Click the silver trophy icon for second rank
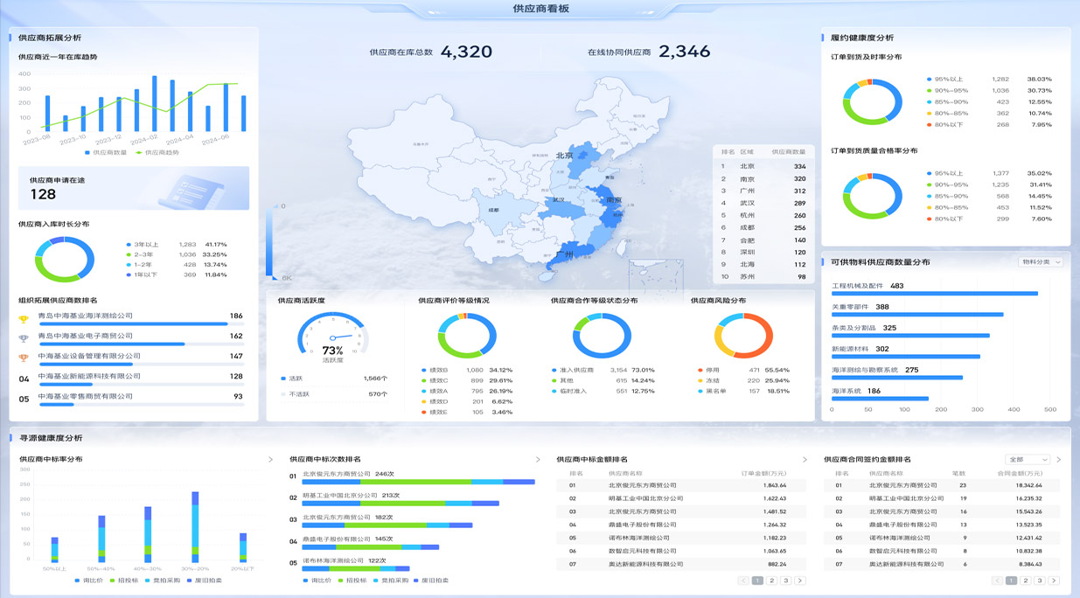1080x598 pixels. click(x=24, y=337)
